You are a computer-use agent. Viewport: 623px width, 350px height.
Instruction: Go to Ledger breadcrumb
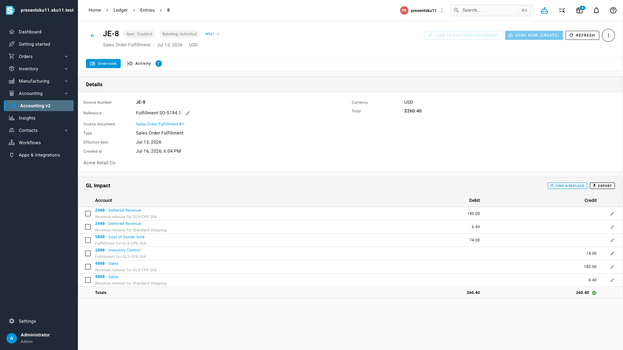click(120, 10)
